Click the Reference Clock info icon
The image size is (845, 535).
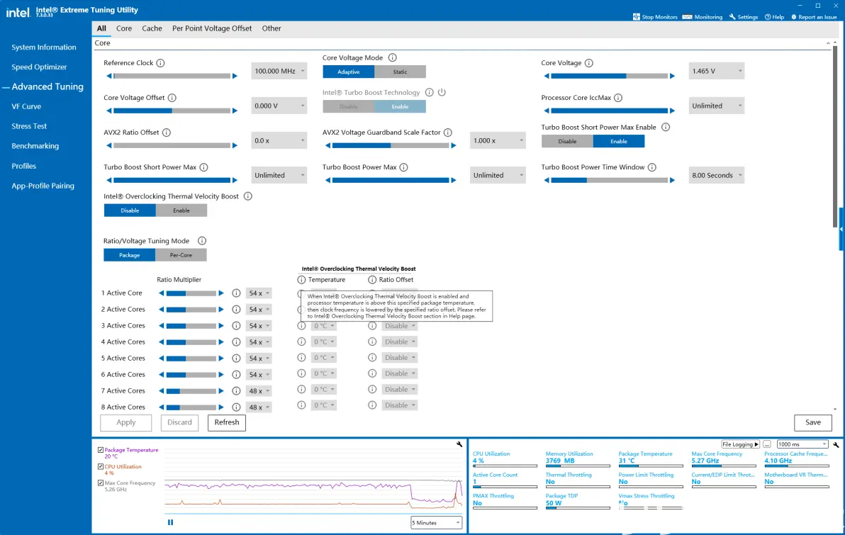(x=161, y=63)
